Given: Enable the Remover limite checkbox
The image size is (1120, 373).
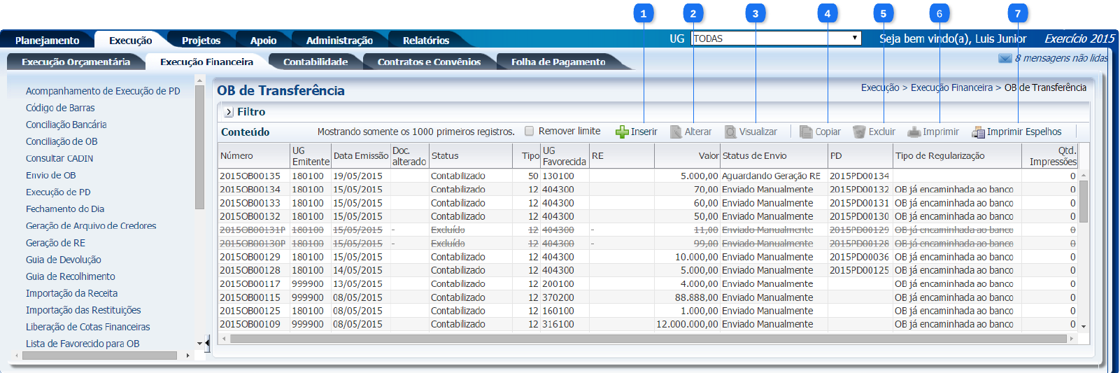Looking at the screenshot, I should coord(530,131).
